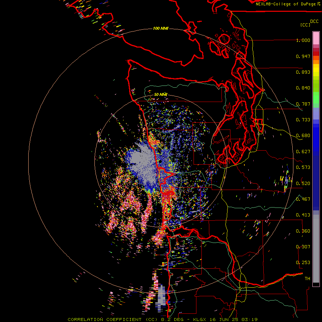This screenshot has height=322, width=322.
Task: Click the 0.360 color scale value
Action: [x=303, y=231]
